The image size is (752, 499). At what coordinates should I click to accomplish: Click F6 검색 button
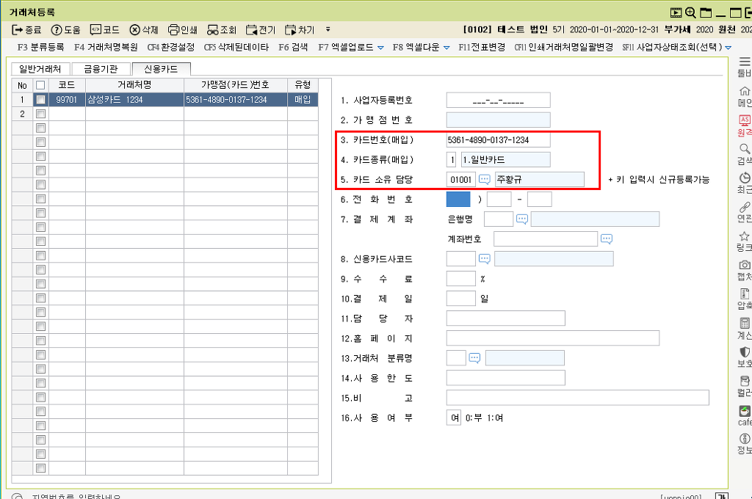click(293, 47)
